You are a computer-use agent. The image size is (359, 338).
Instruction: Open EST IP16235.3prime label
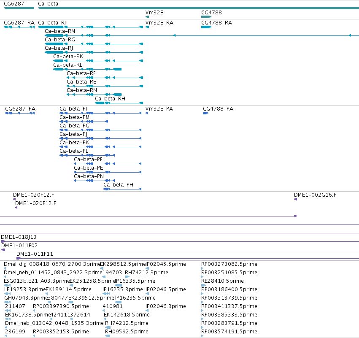pos(123,289)
